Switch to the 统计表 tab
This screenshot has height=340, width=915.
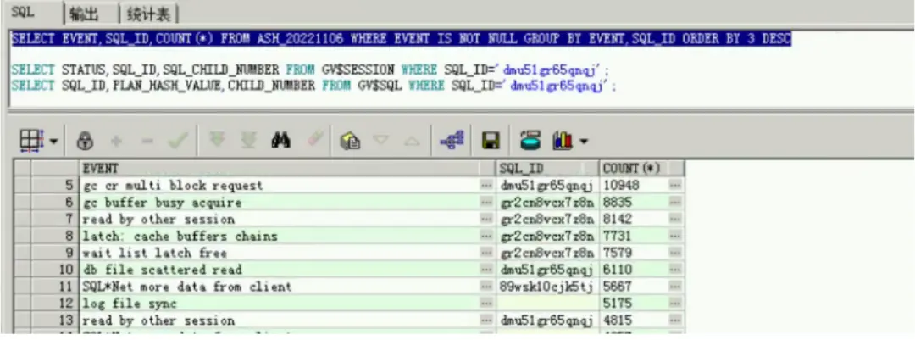149,14
